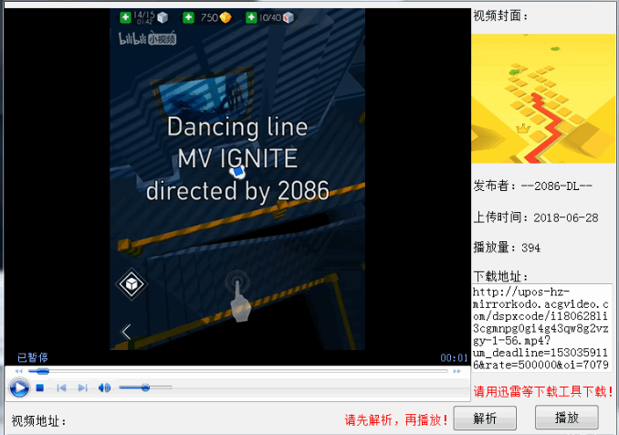
Task: Click the green plus beside 10/40
Action: tap(251, 17)
